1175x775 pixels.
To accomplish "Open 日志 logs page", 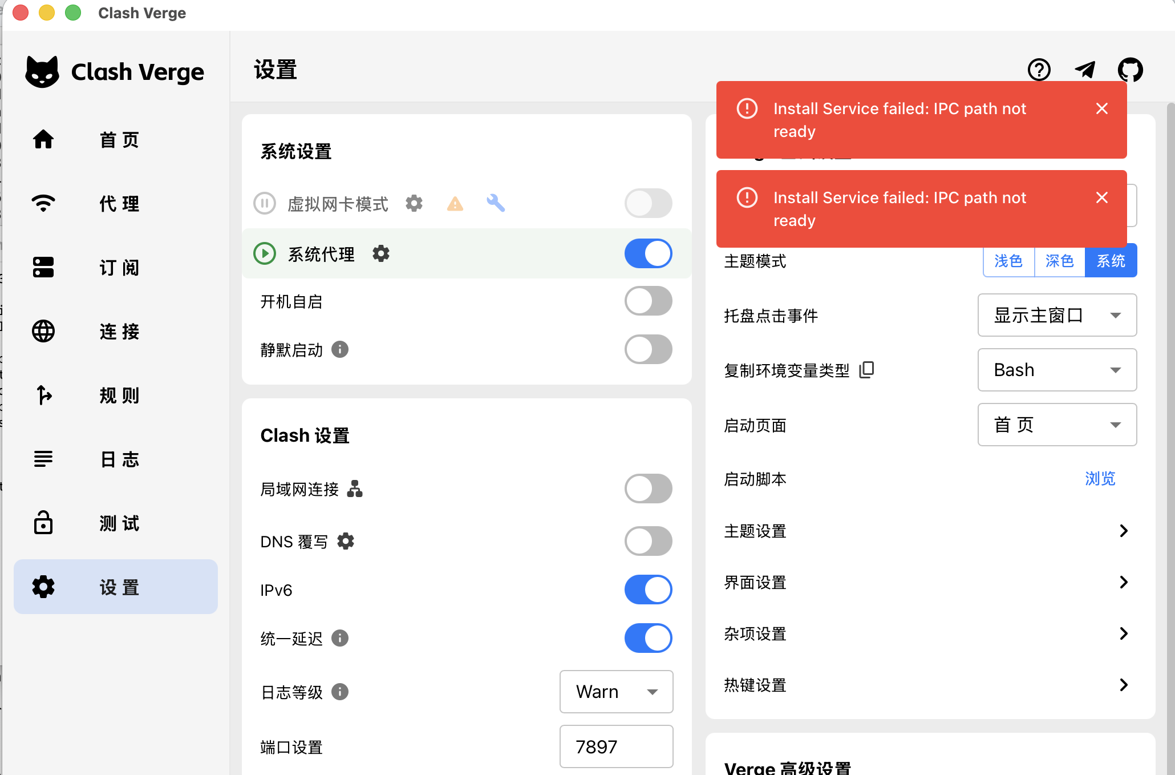I will point(116,459).
